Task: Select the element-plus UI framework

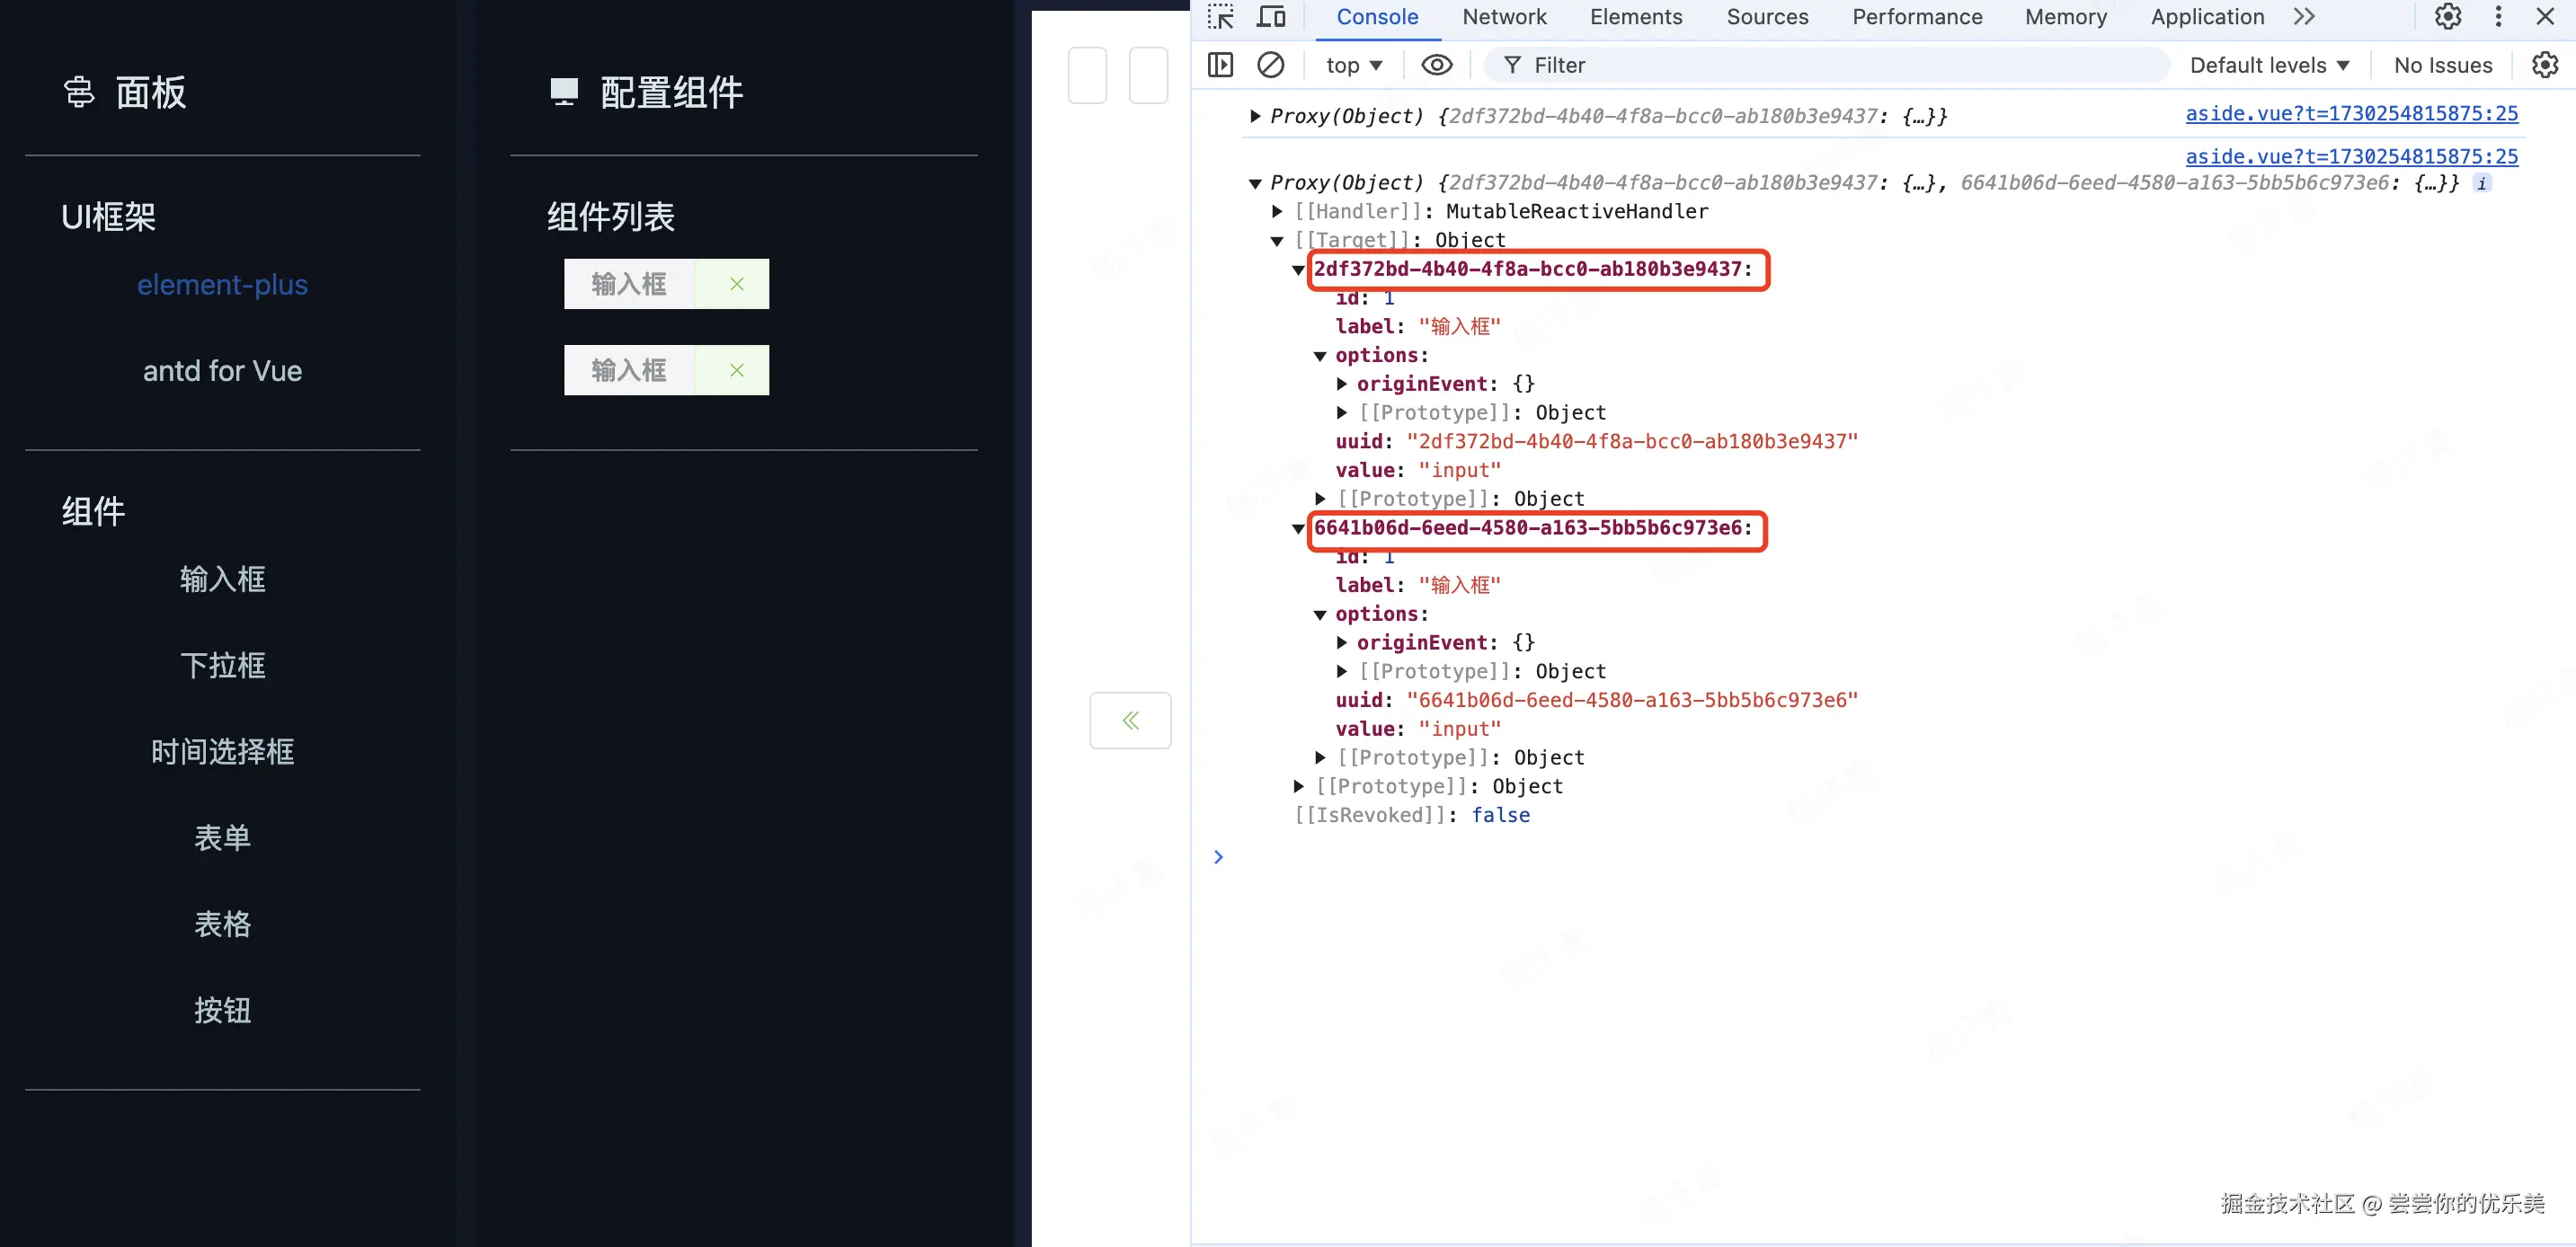Action: 222,285
